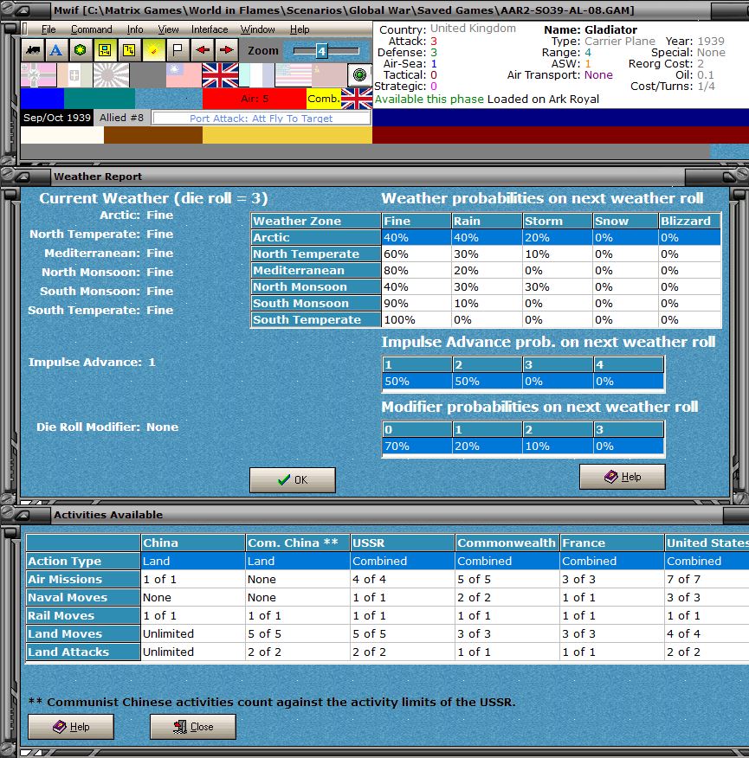Viewport: 749px width, 758px height.
Task: Click the red right arrow button
Action: [x=227, y=50]
